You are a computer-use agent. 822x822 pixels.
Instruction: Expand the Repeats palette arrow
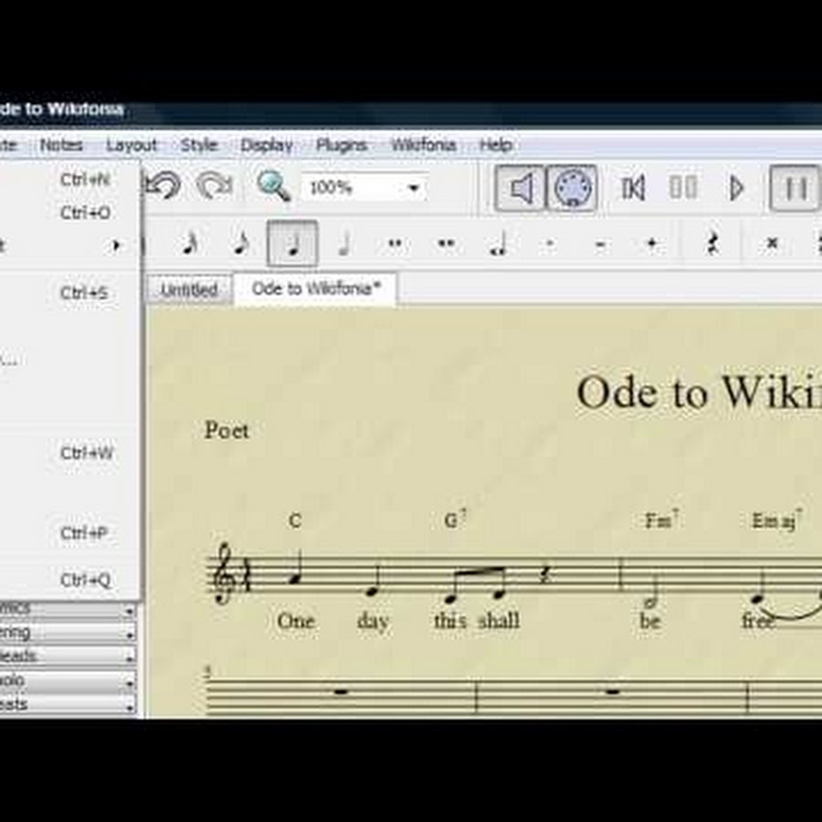pos(129,707)
